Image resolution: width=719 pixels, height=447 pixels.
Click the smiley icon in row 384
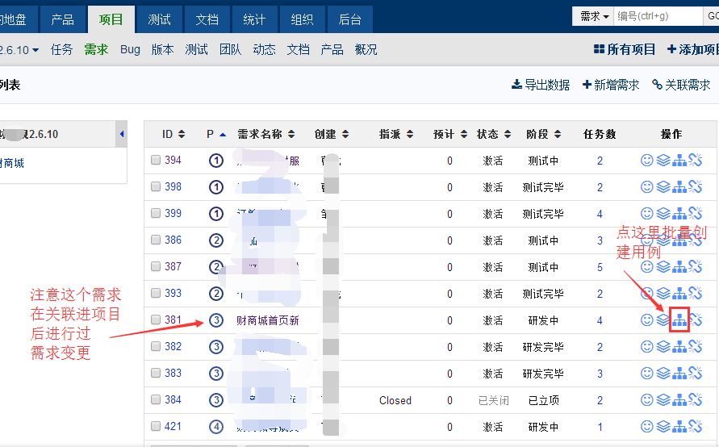pos(646,400)
